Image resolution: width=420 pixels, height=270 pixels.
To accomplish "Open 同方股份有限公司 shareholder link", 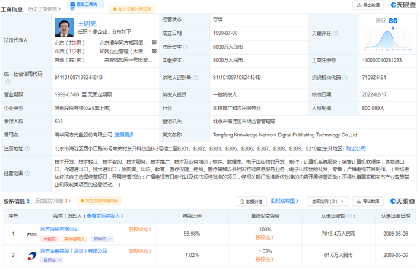I will click(59, 229).
